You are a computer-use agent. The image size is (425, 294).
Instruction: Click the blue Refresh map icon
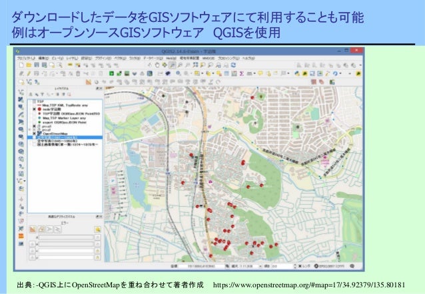[x=233, y=65]
